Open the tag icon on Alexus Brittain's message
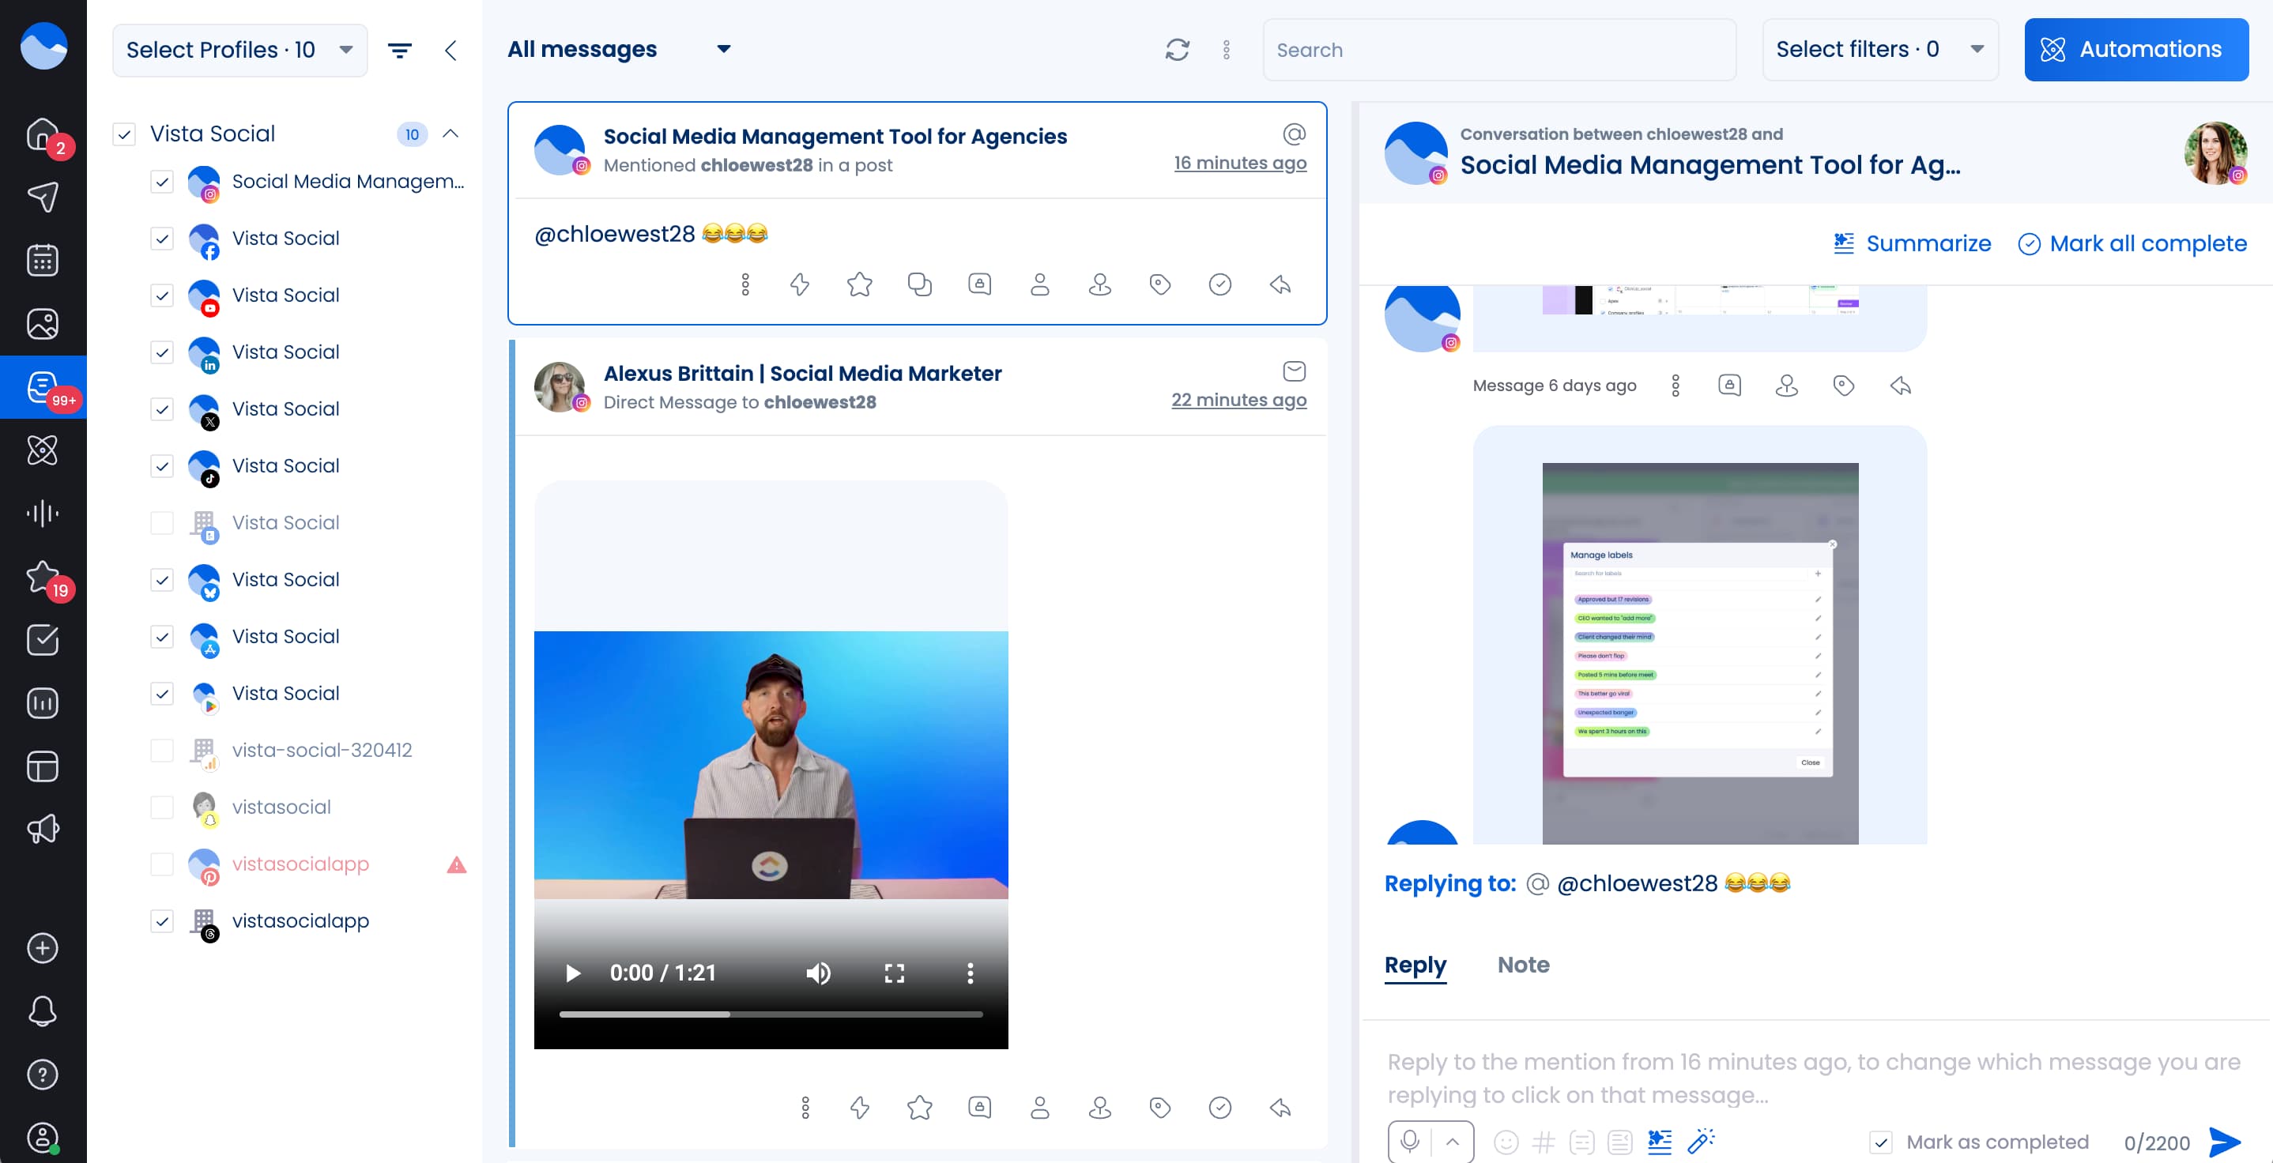 click(1159, 1108)
